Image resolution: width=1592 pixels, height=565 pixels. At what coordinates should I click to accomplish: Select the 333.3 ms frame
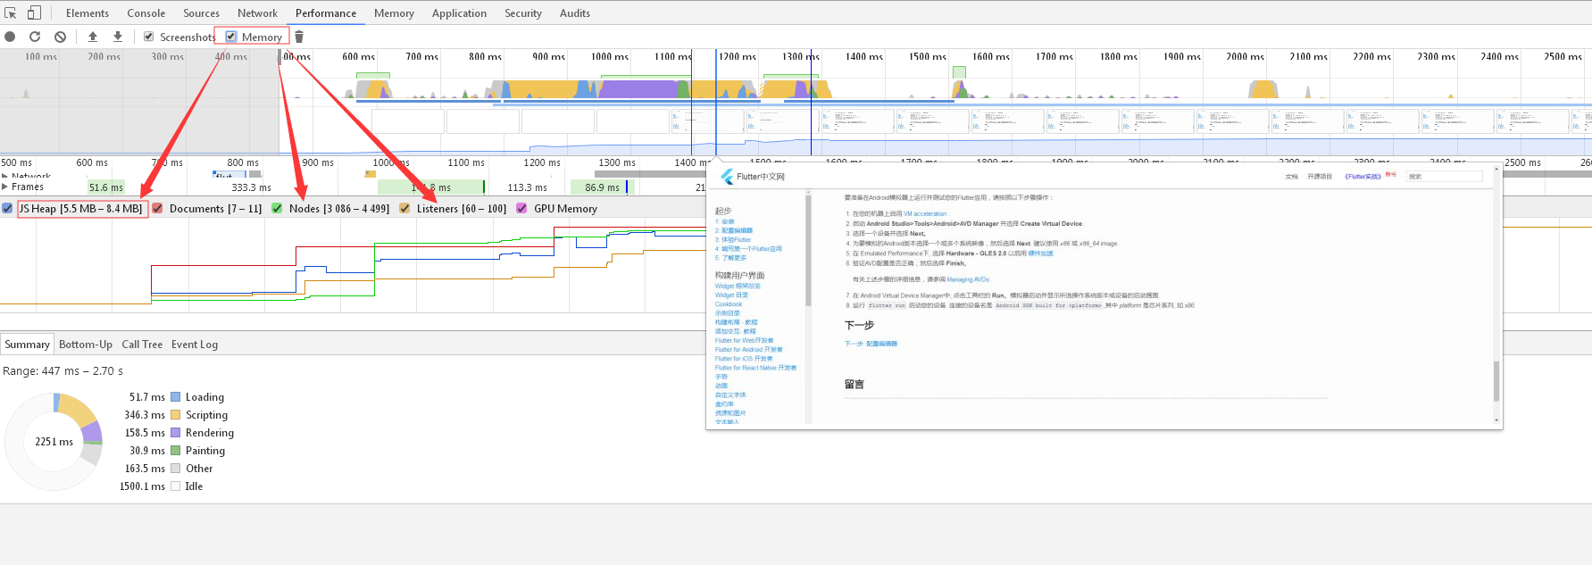coord(251,187)
